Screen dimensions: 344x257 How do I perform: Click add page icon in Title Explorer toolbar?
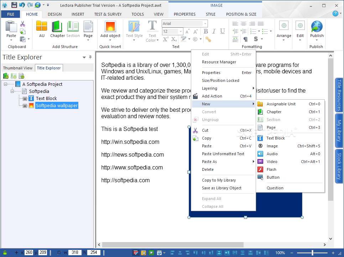point(21,76)
